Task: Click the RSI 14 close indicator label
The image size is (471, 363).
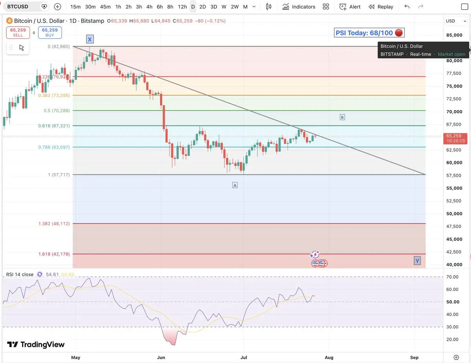Action: tap(20, 274)
